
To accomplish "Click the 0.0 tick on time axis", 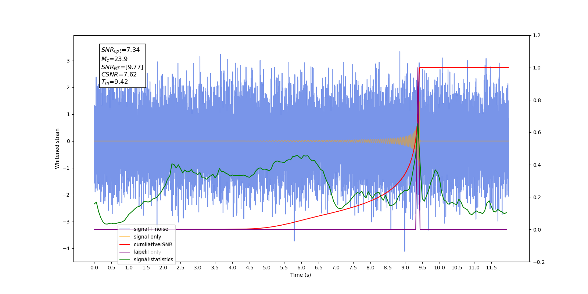I will point(94,268).
